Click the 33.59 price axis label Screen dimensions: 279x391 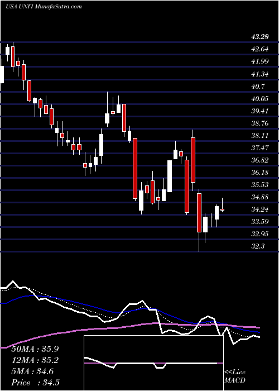(259, 222)
